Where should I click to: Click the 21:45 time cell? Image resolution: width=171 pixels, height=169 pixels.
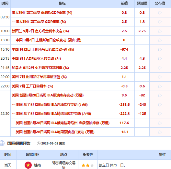[x=5, y=68]
